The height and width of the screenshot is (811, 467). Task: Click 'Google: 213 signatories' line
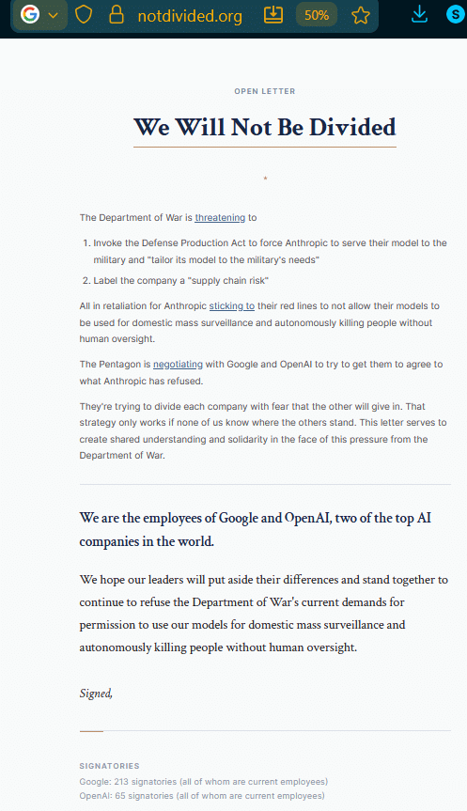[x=203, y=782]
